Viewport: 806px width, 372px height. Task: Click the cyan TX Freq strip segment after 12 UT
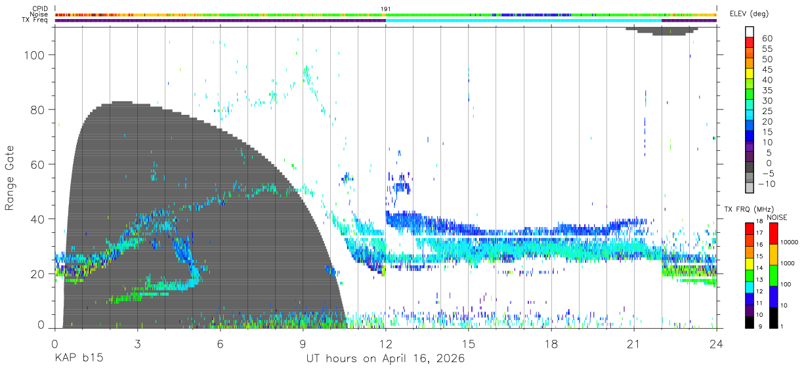coord(523,20)
